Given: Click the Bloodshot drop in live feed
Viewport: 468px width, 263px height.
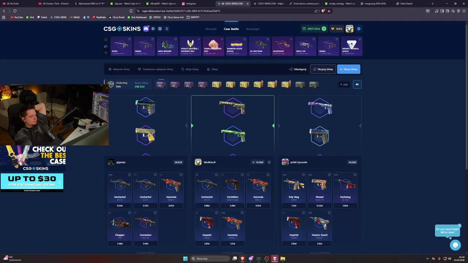Looking at the screenshot, I should click(x=283, y=46).
